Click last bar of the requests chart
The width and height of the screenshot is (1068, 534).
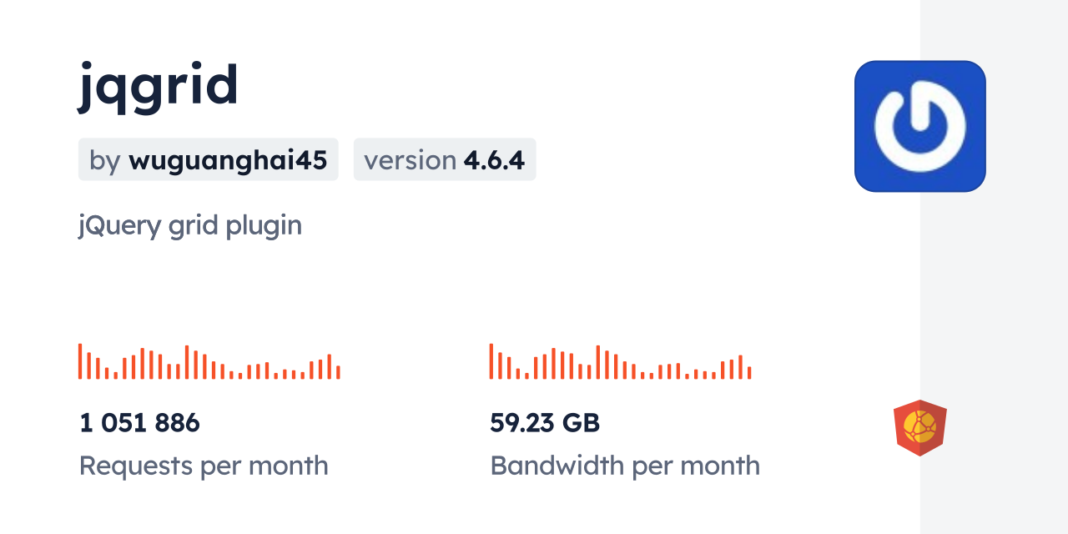coord(338,372)
